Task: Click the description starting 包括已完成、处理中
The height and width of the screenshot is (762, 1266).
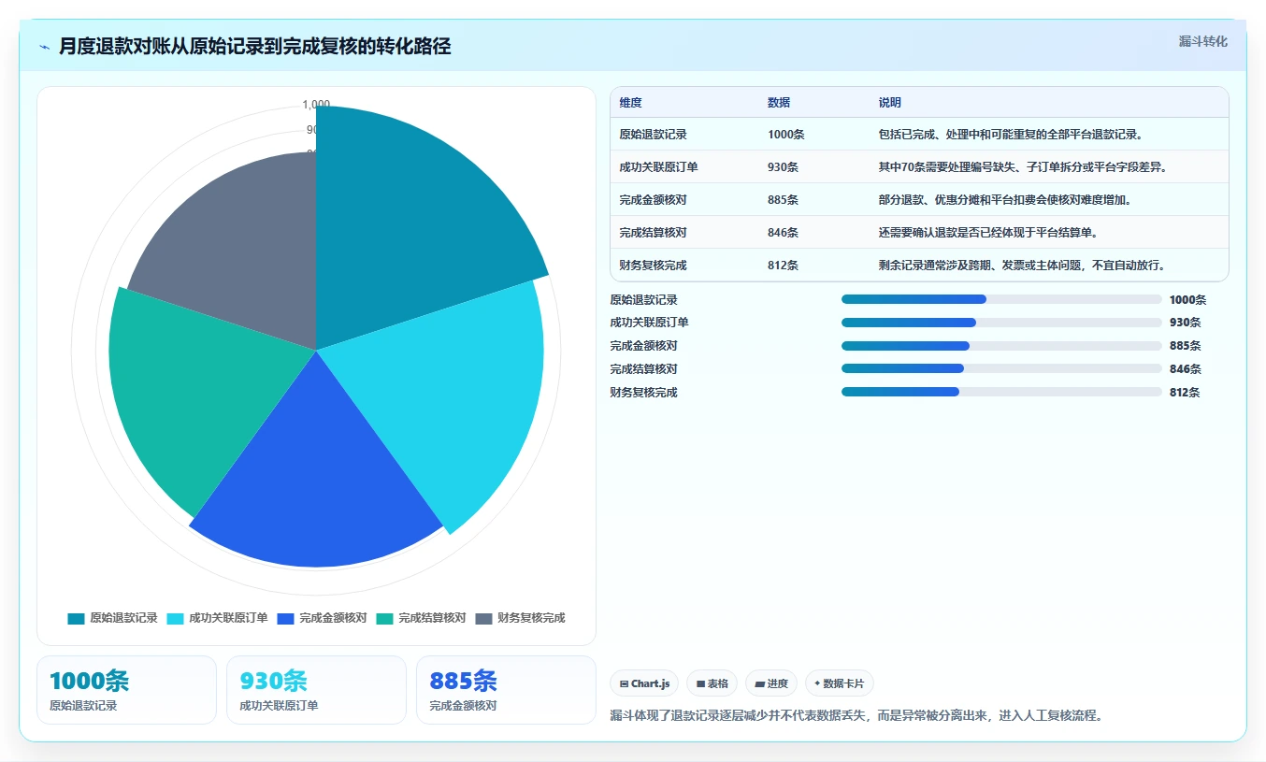Action: (x=1011, y=135)
